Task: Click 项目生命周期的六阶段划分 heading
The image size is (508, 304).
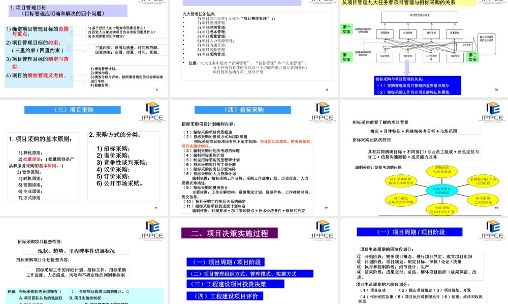Action: 383,285
